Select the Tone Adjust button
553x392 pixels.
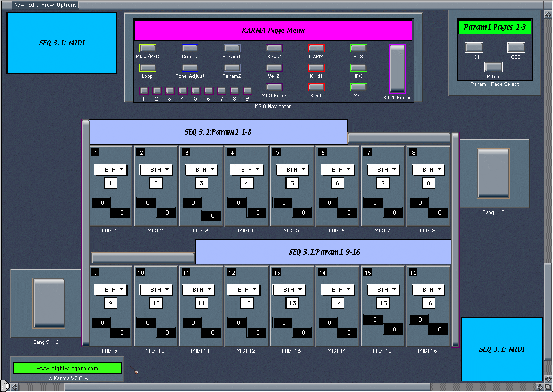[190, 68]
